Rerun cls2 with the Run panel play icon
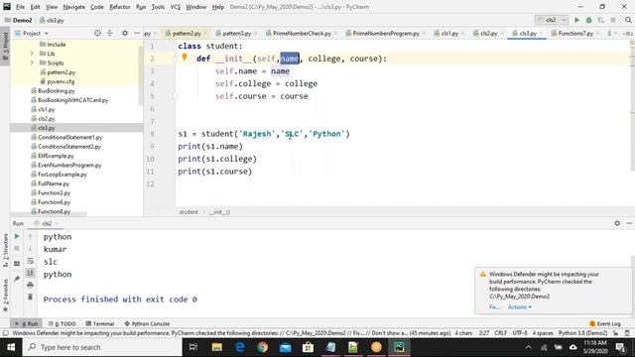The image size is (635, 357). [x=17, y=236]
